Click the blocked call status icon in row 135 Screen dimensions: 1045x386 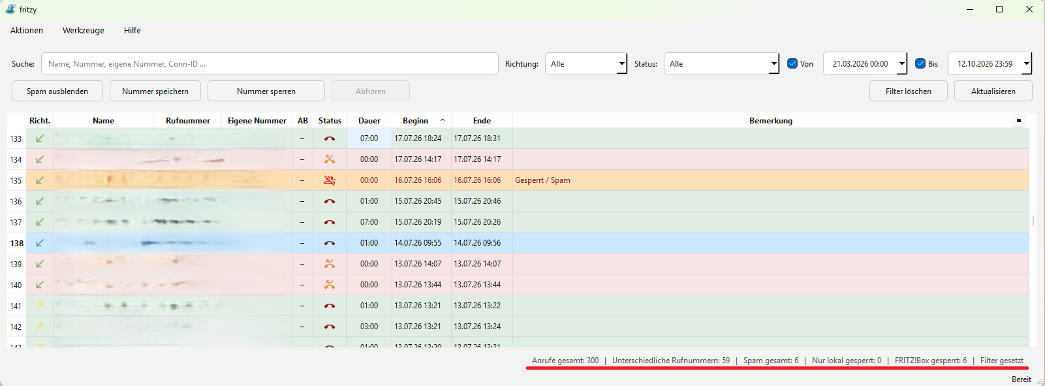(330, 180)
